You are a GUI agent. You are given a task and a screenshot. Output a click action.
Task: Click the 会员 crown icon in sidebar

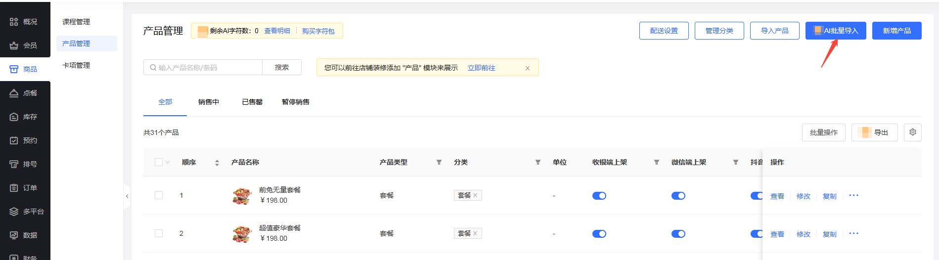tap(14, 45)
